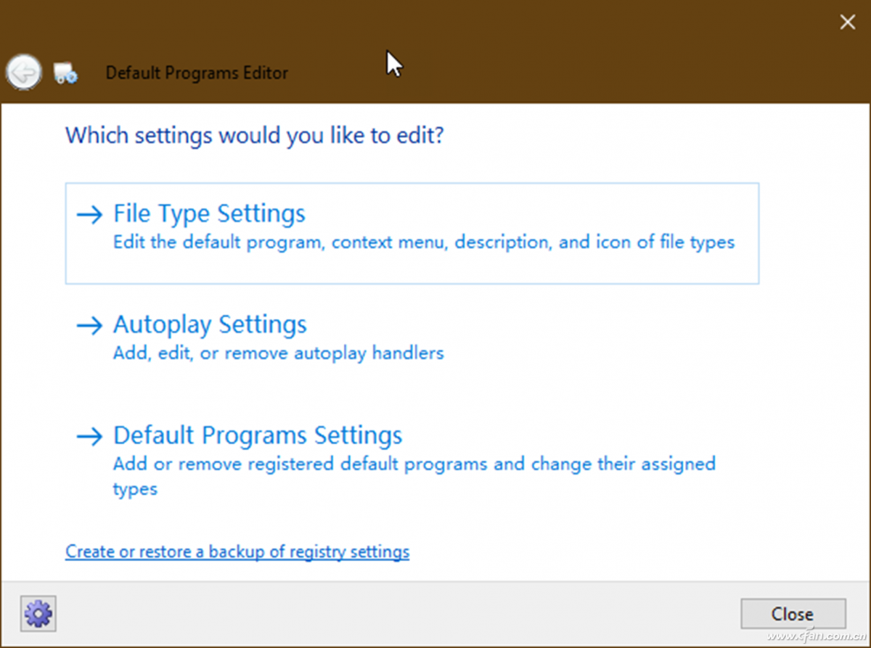Close the window with the X button
This screenshot has width=871, height=648.
[x=847, y=22]
